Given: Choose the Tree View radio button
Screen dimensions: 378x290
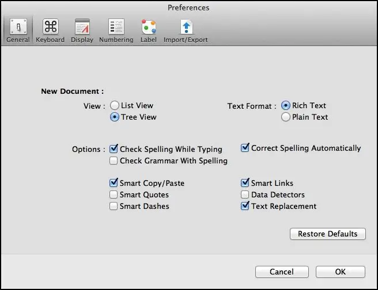Looking at the screenshot, I should tap(115, 117).
